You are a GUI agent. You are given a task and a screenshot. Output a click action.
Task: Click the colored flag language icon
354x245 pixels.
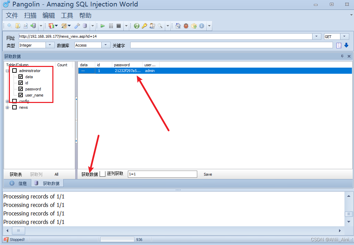pyautogui.click(x=51, y=26)
